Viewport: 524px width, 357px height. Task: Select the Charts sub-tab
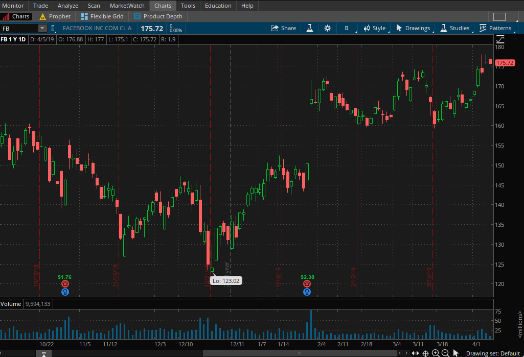[16, 16]
